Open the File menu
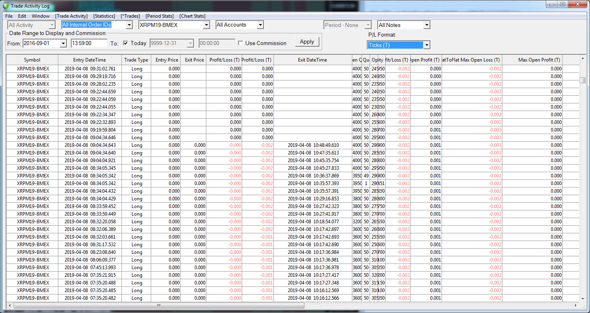 point(9,16)
